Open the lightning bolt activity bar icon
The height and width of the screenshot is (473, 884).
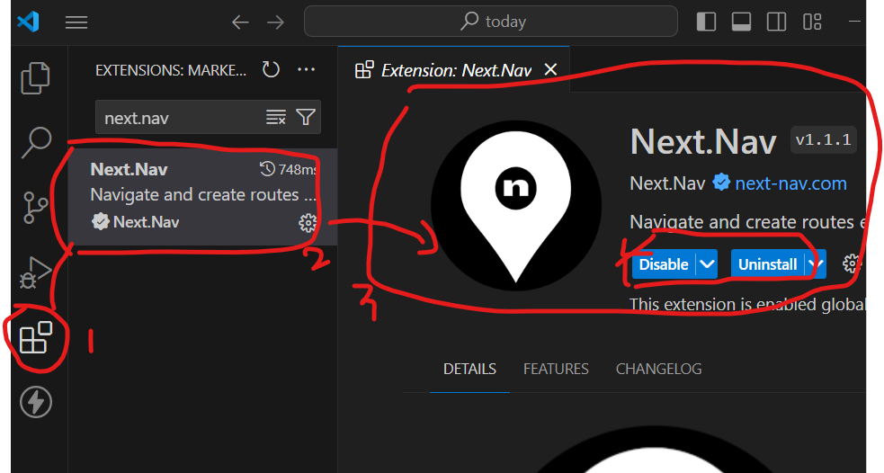(35, 402)
